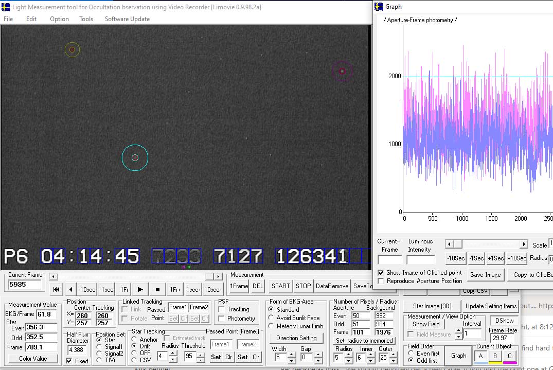
Task: Click the STOP measurement button
Action: (304, 286)
